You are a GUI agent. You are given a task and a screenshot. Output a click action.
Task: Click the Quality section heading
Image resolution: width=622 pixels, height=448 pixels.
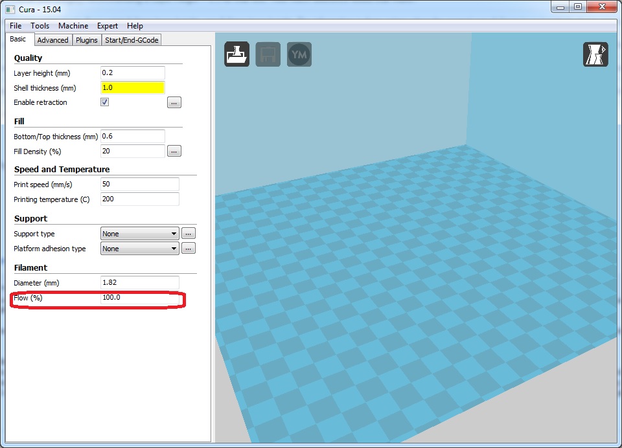point(28,58)
